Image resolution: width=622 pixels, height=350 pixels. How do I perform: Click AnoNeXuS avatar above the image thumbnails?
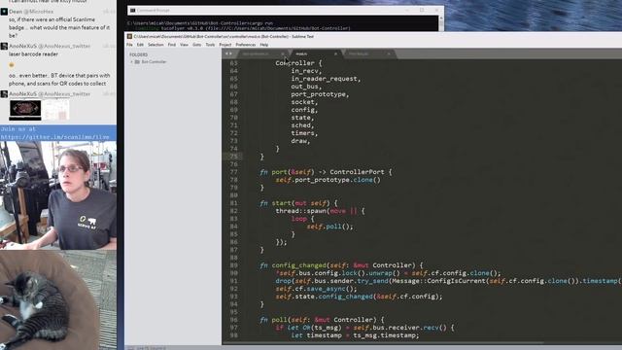tap(4, 94)
